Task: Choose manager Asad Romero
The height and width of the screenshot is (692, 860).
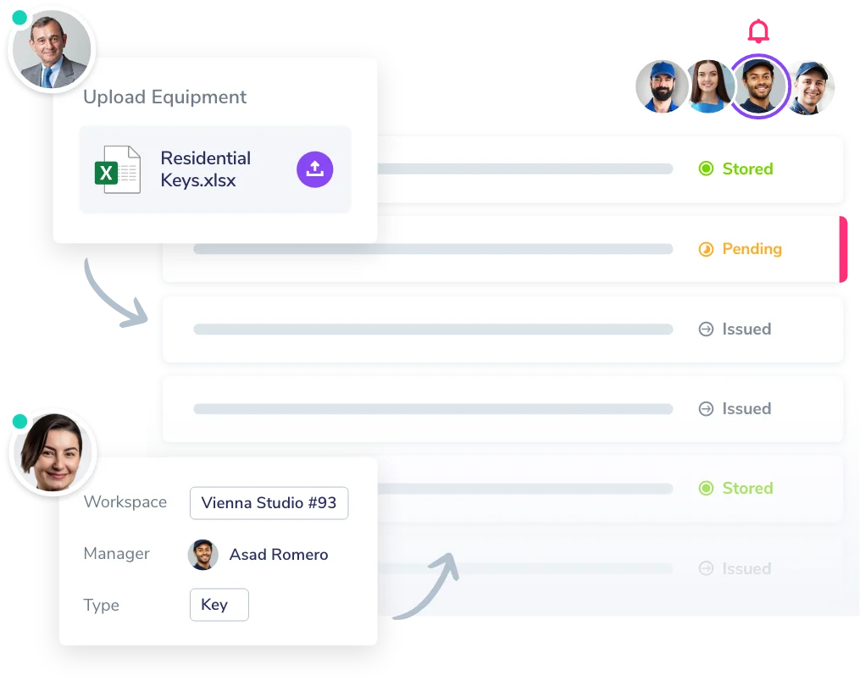Action: click(258, 555)
